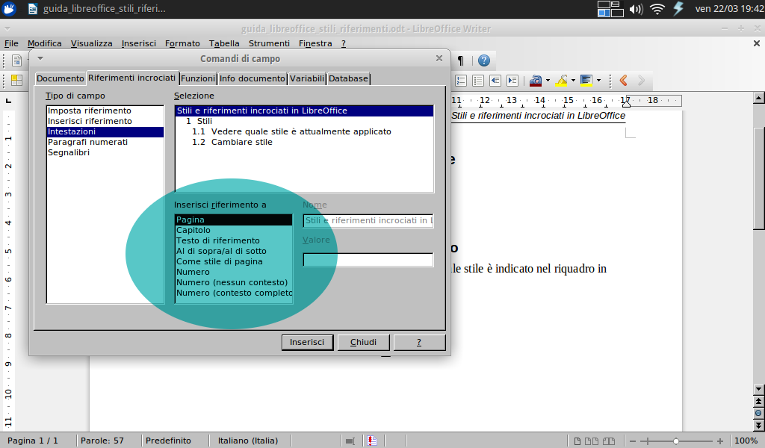765x448 pixels.
Task: Close the Comandi di campo dialog
Action: pyautogui.click(x=439, y=58)
